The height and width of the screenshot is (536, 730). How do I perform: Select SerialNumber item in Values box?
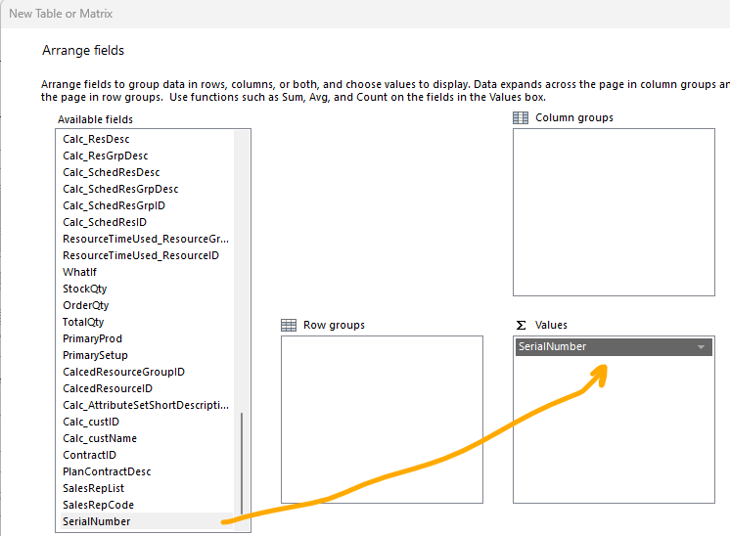(x=614, y=347)
